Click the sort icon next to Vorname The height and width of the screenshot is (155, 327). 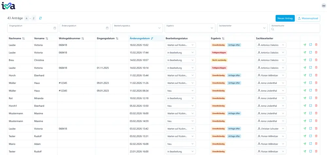[47, 39]
